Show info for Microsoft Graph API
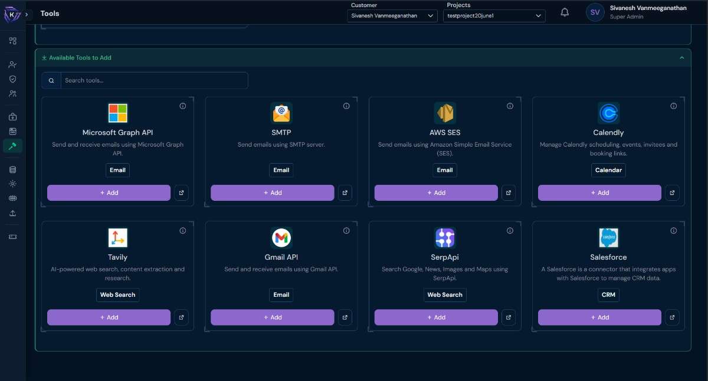 [182, 106]
